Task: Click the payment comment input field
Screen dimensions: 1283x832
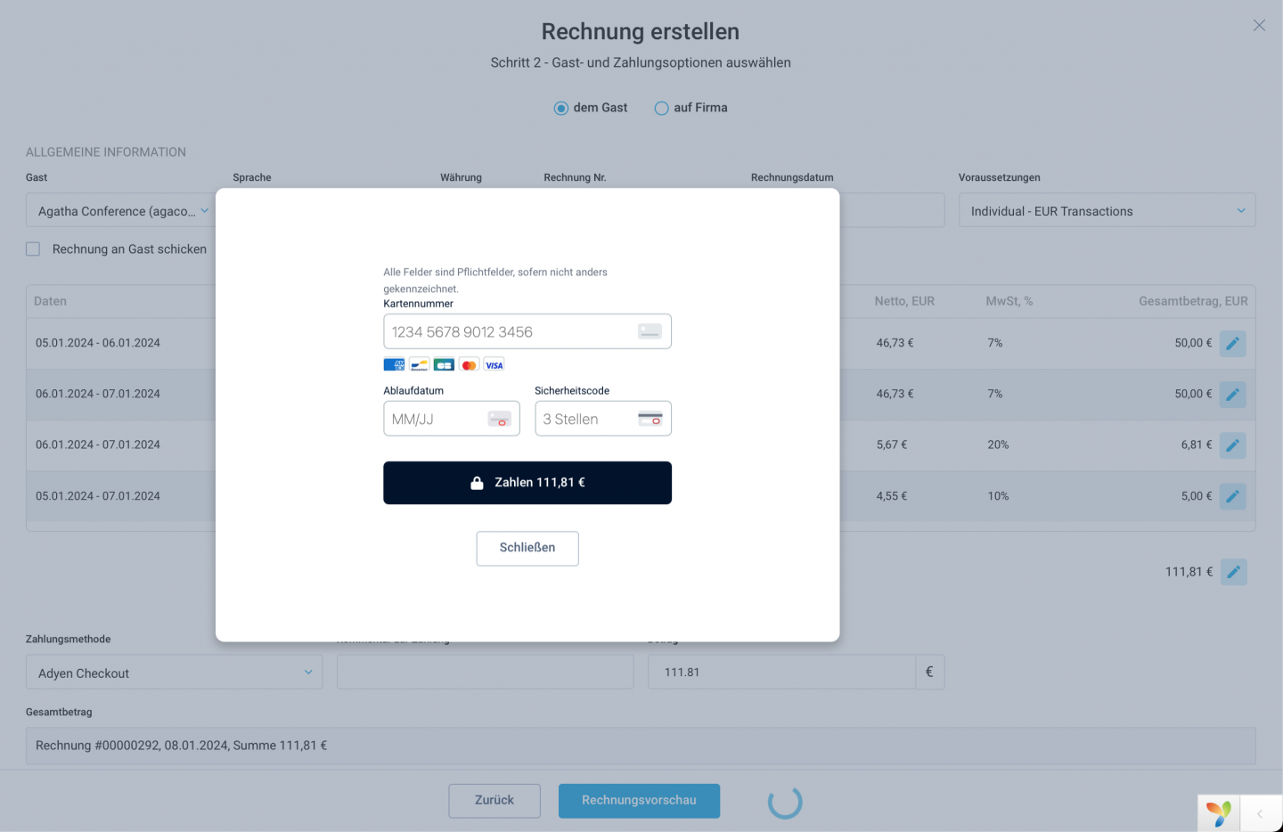Action: tap(485, 672)
